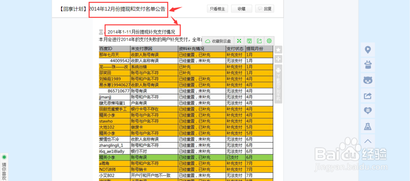Image resolution: width=410 pixels, height=181 pixels.
Task: Click the 44009542 ID cell
Action: coord(114,61)
